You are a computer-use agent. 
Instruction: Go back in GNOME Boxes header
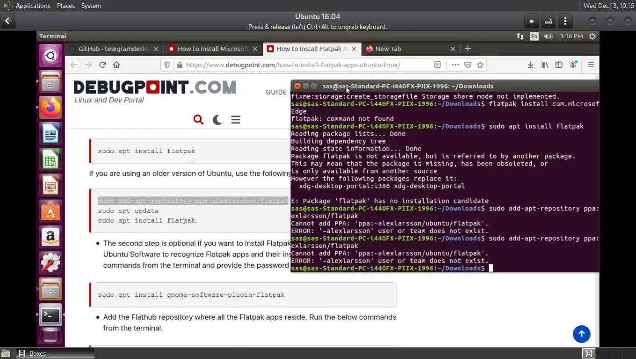(8, 21)
